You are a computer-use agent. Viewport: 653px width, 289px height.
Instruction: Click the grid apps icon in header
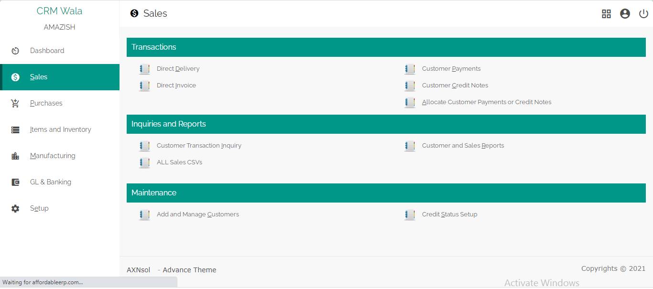click(606, 14)
